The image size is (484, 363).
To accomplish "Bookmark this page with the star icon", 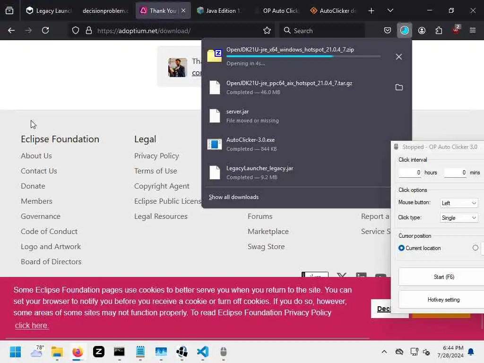I will point(267,31).
